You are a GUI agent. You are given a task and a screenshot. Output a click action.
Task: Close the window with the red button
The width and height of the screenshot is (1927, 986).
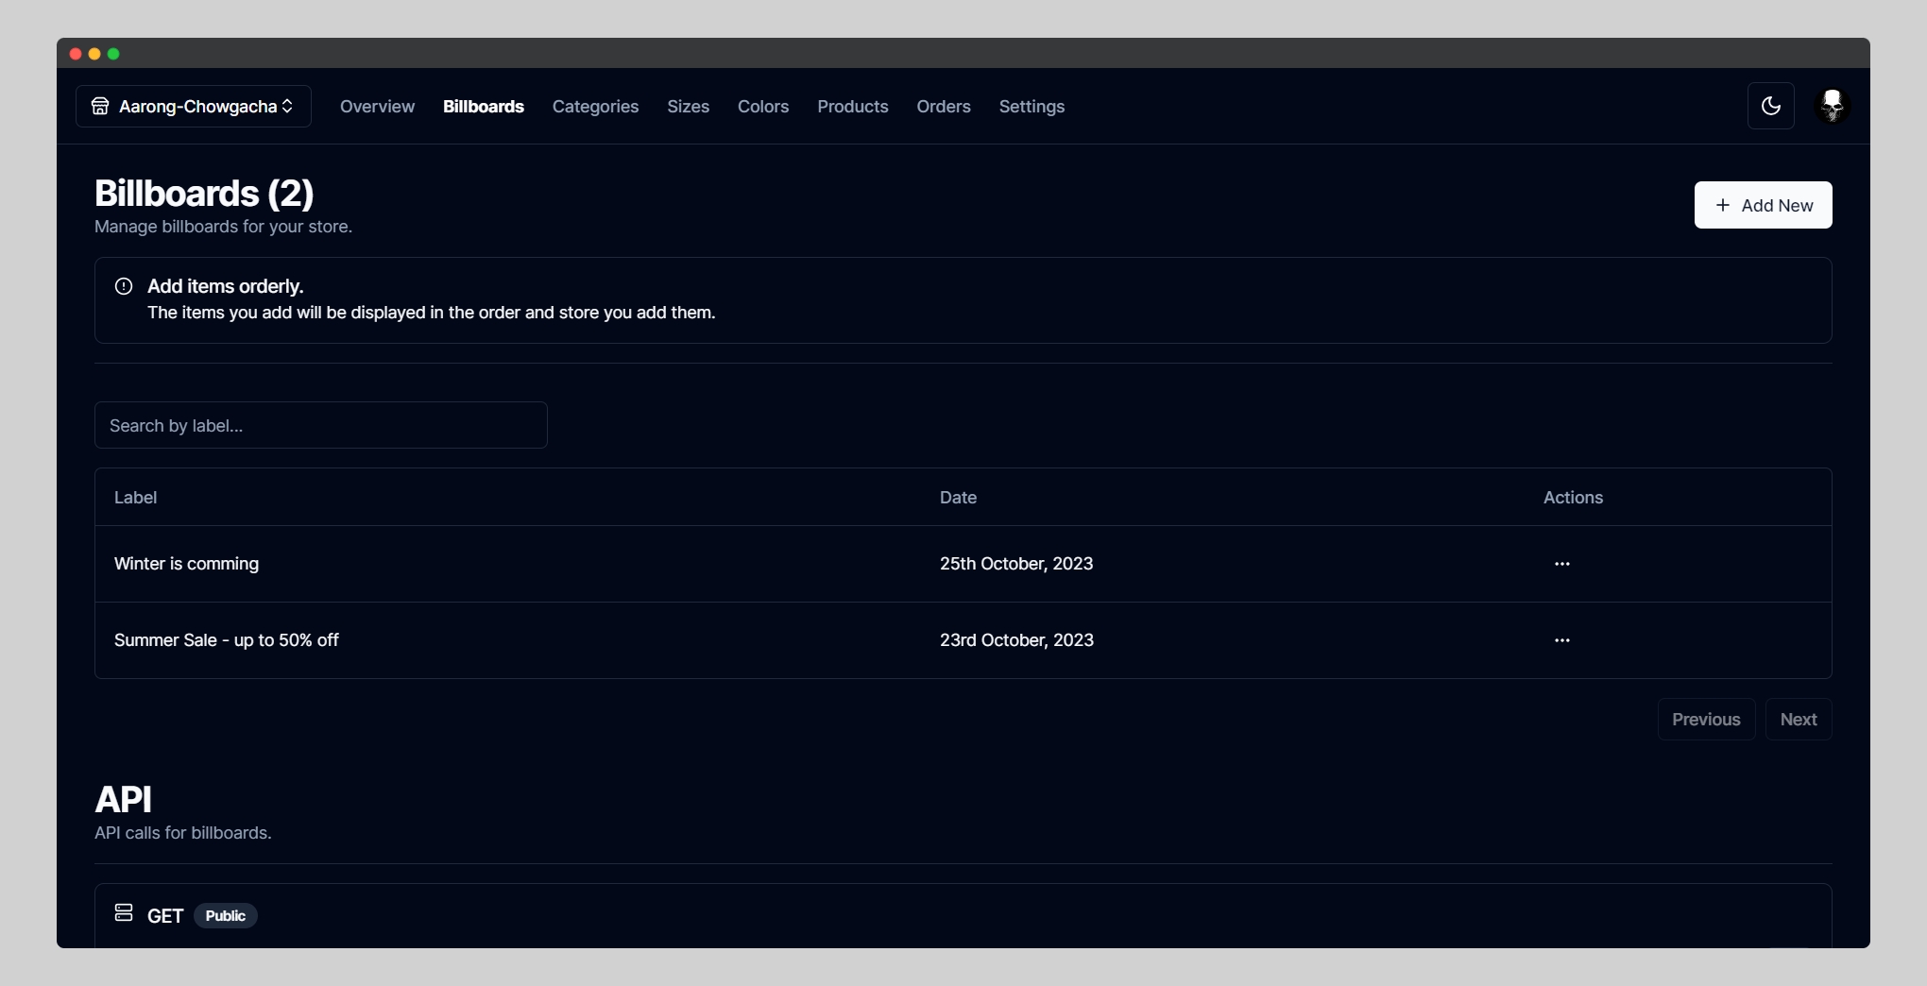(x=76, y=54)
